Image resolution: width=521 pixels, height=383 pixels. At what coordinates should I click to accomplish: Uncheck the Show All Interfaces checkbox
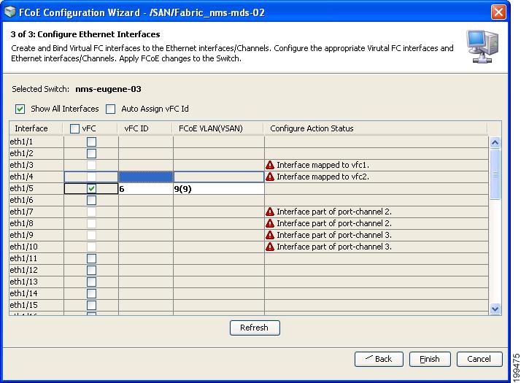coord(20,109)
